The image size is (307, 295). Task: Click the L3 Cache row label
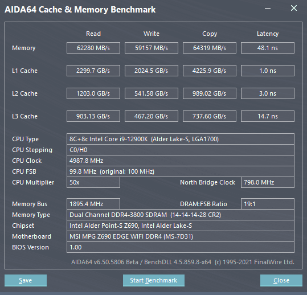[x=24, y=116]
